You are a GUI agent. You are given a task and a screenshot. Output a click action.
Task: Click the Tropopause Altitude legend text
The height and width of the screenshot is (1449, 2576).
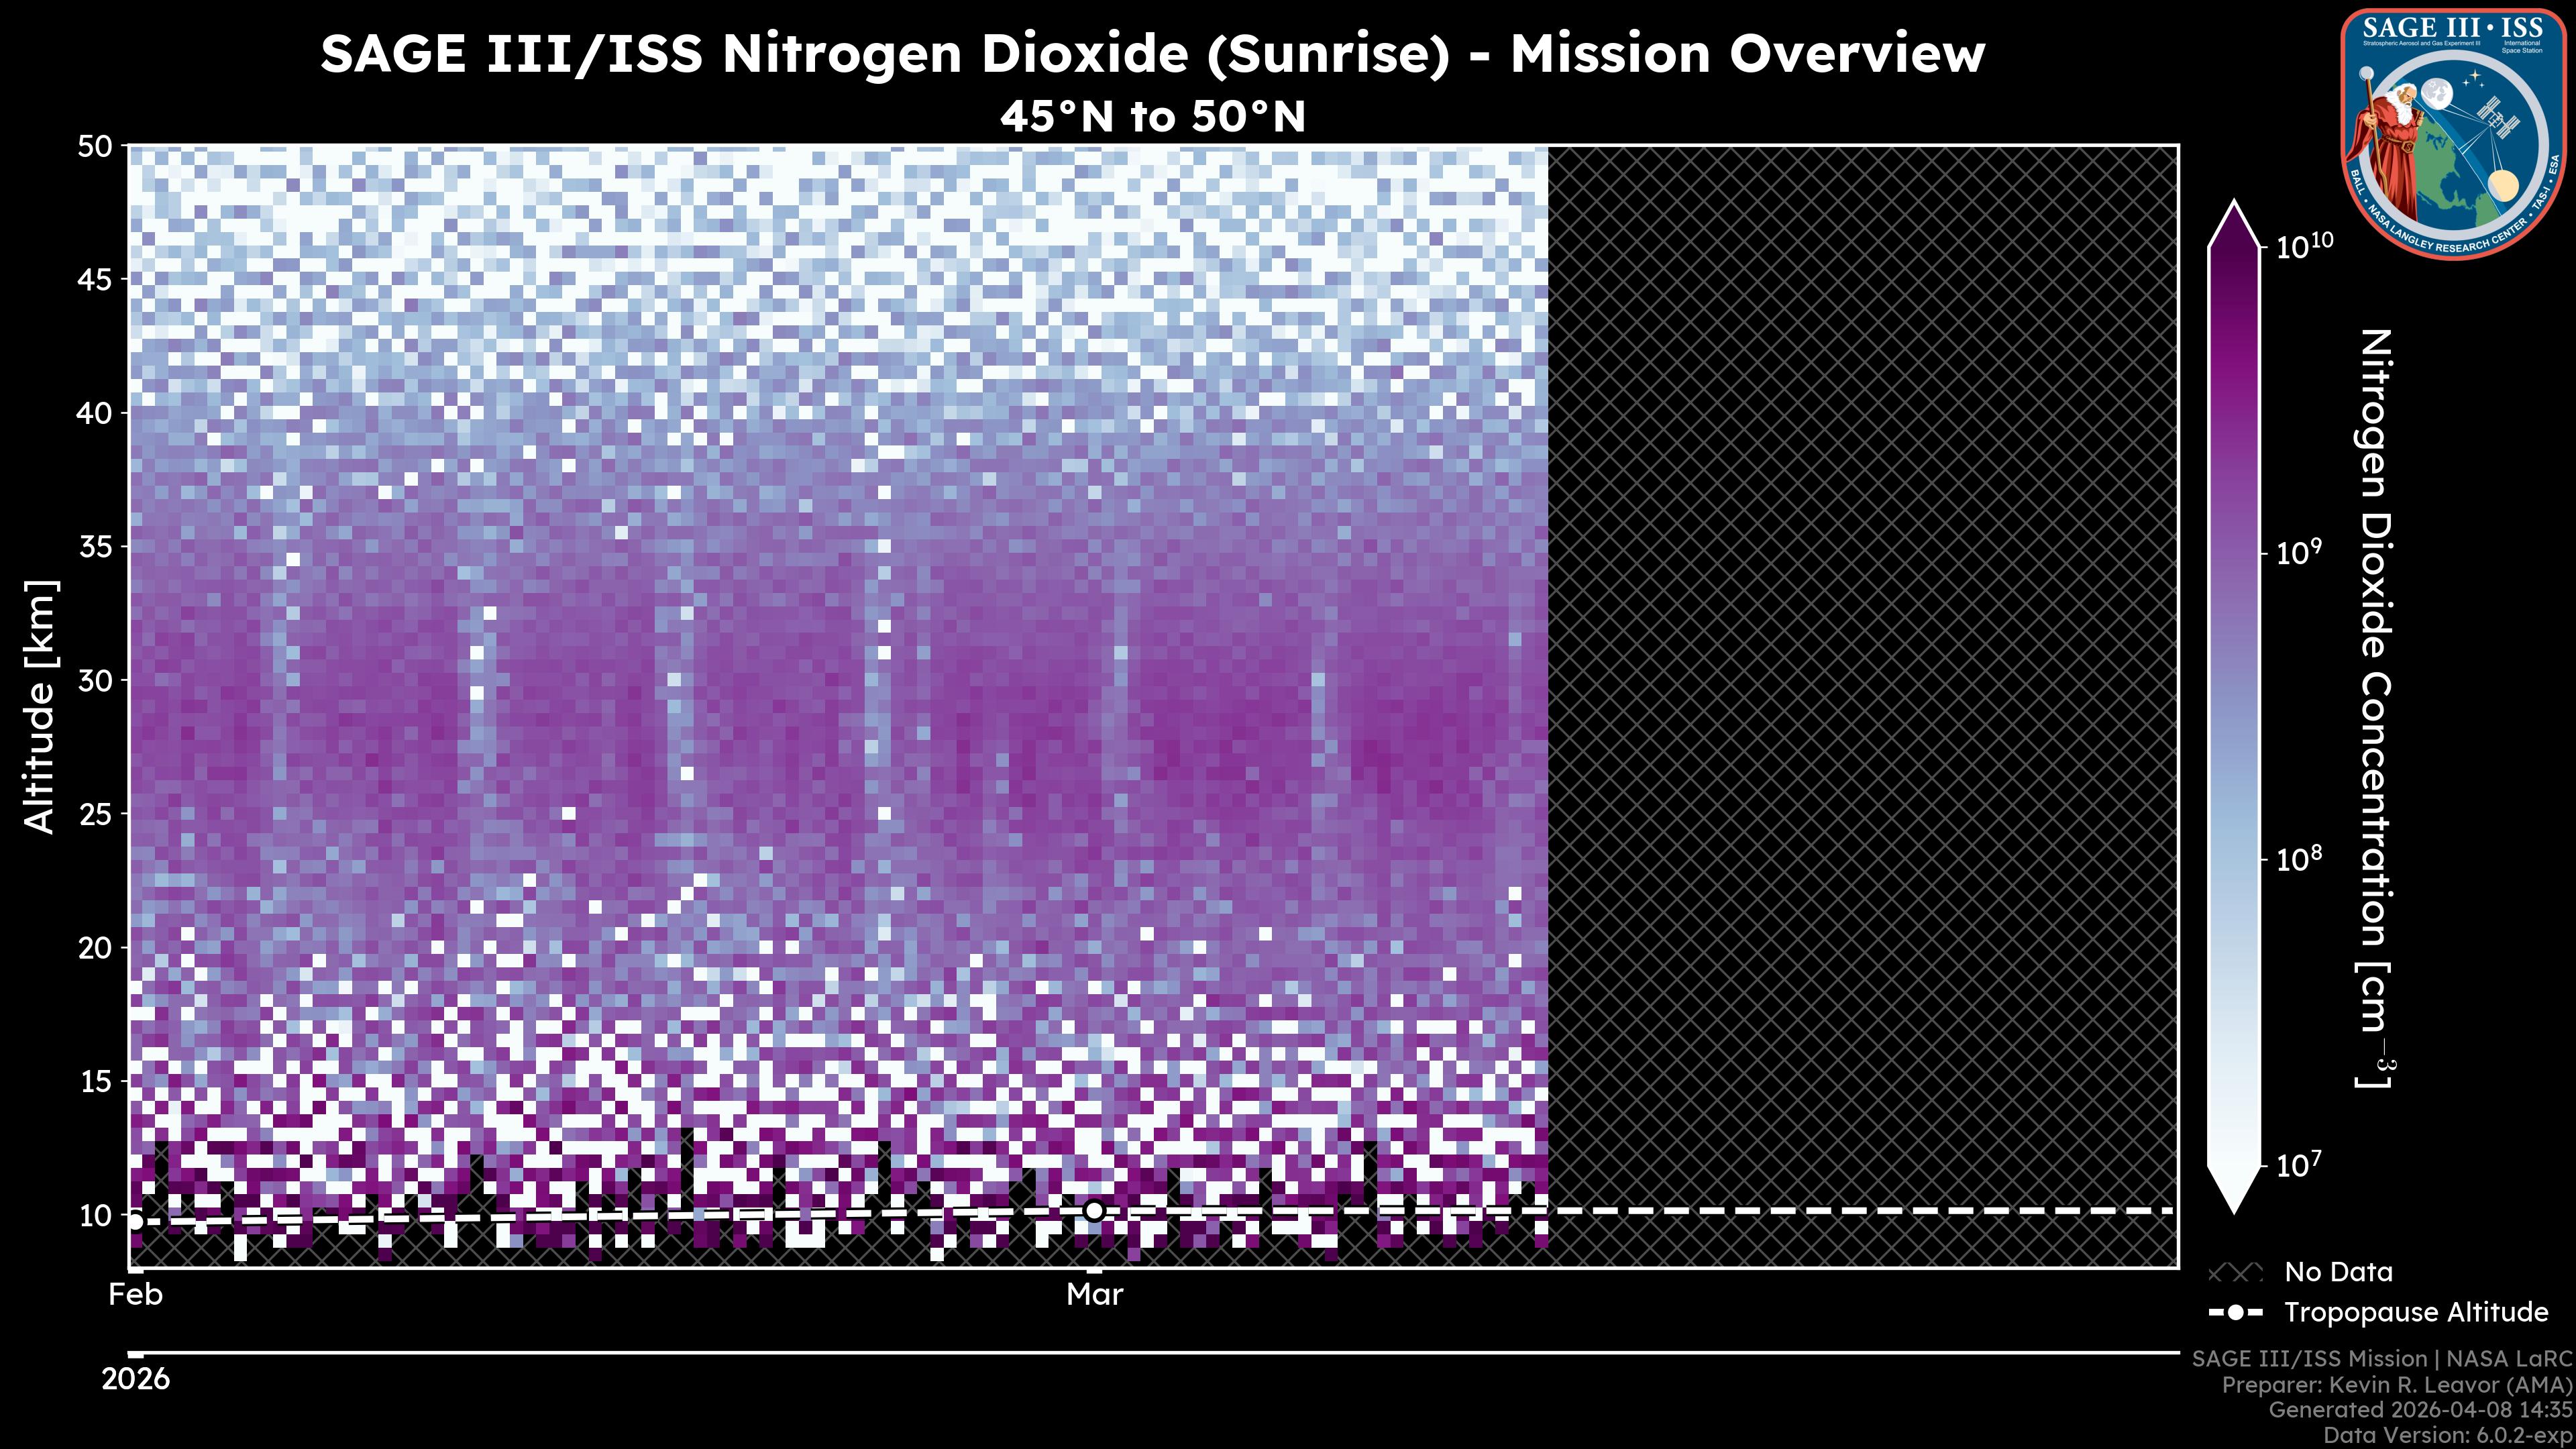point(2416,1312)
